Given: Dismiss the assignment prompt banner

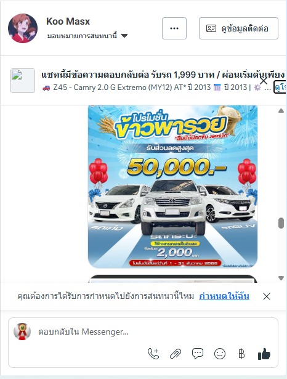Looking at the screenshot, I should 267,296.
